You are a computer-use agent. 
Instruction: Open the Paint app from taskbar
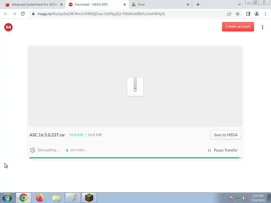(x=73, y=198)
